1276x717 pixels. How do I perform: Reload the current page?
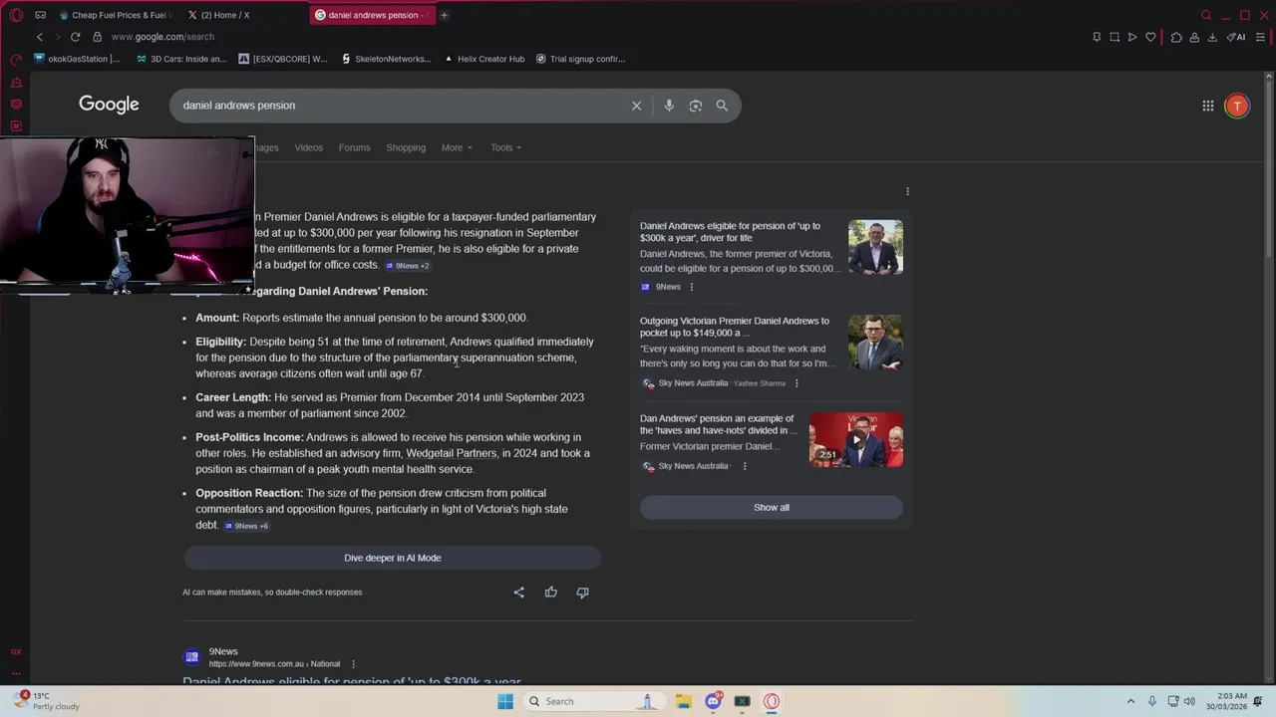tap(75, 37)
